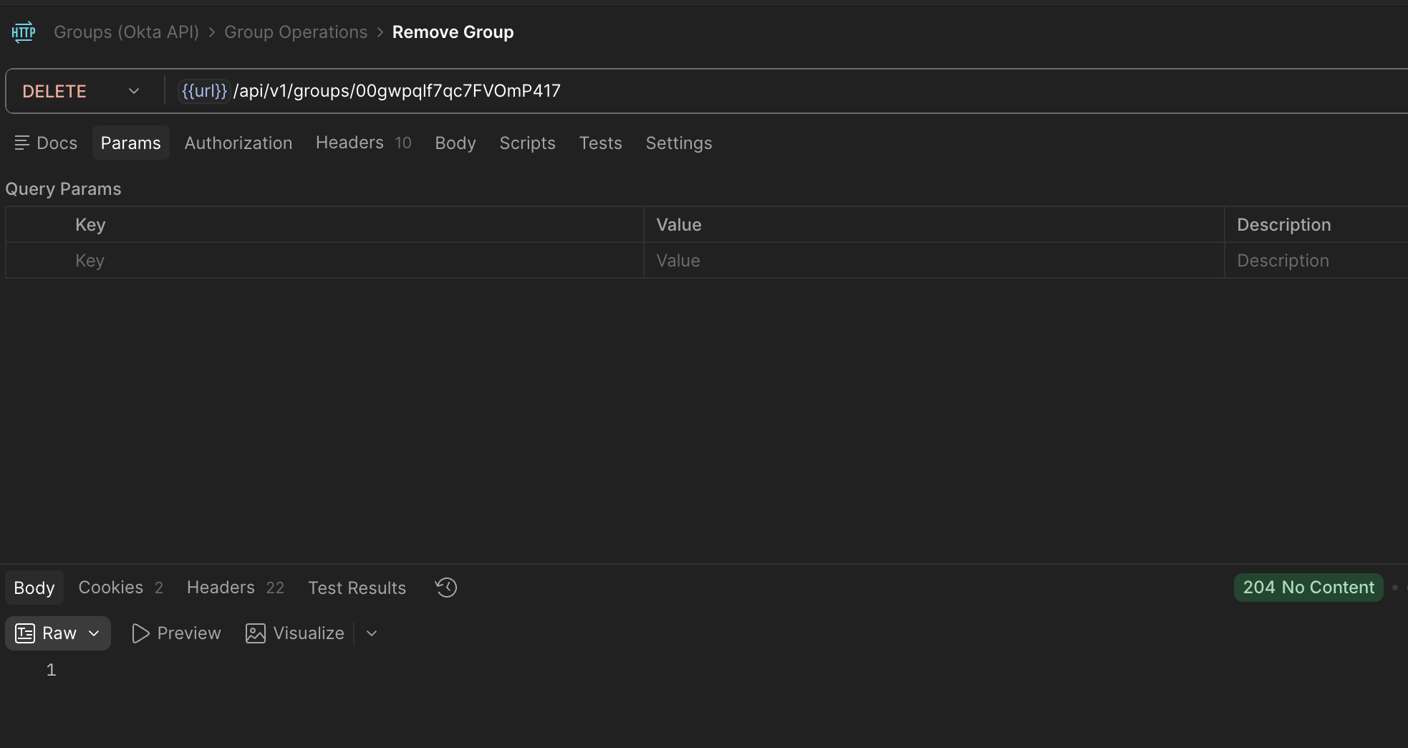Screen dimensions: 1408x748
Task: Open the Scripts tab
Action: click(x=528, y=143)
